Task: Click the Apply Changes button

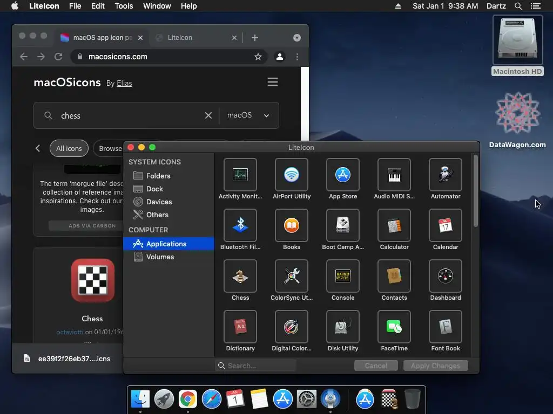Action: point(436,366)
